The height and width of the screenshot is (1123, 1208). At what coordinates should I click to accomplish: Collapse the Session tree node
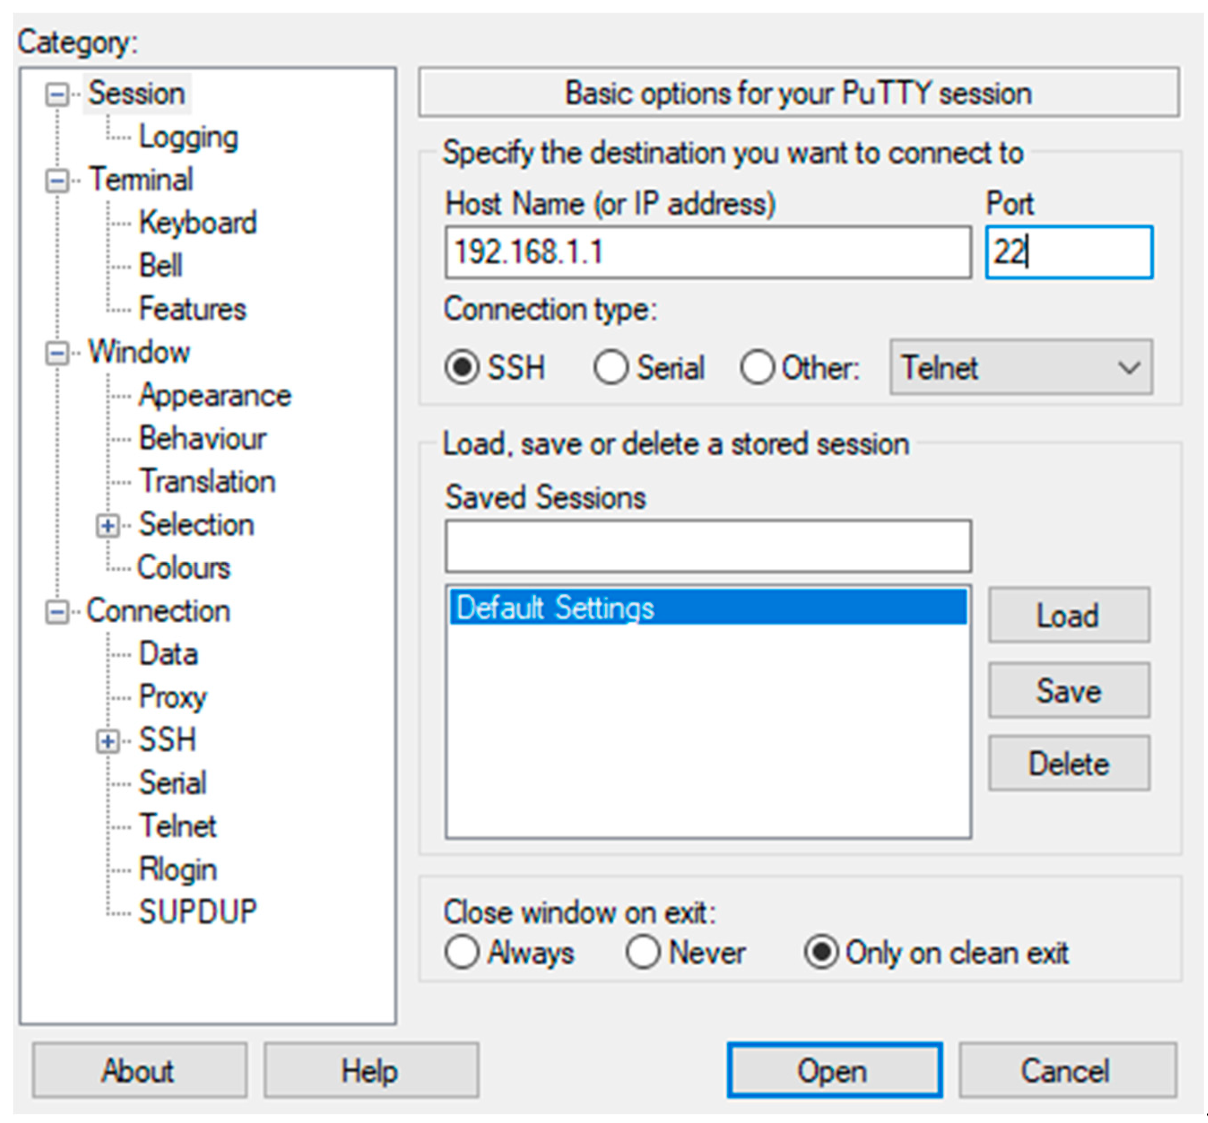coord(57,94)
